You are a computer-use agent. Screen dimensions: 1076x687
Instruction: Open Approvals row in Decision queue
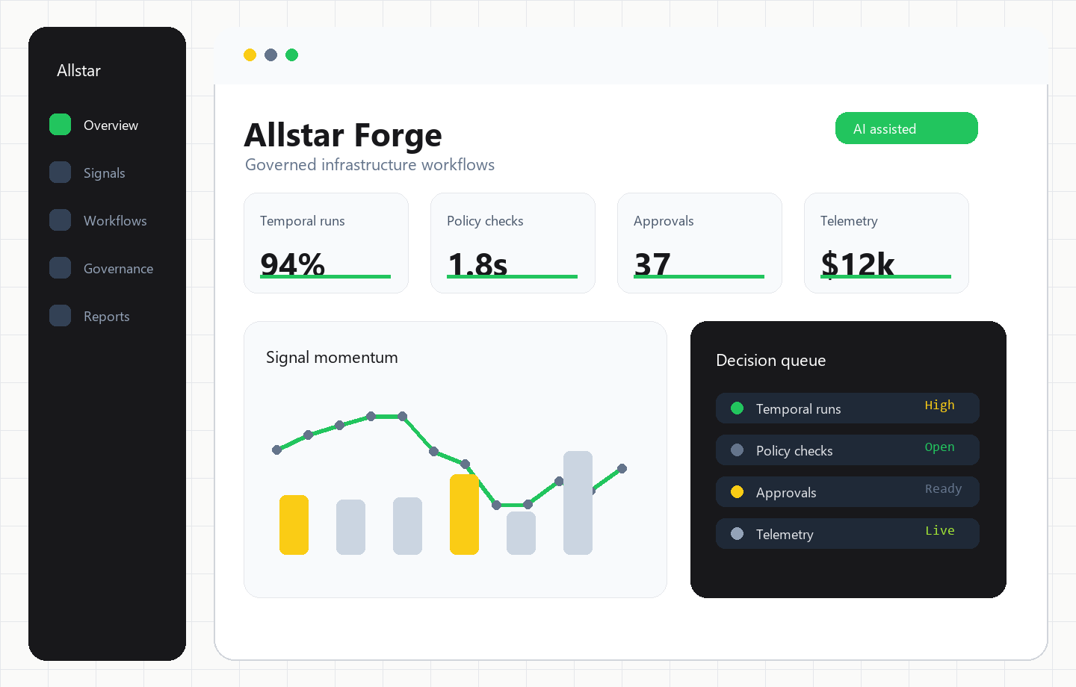pyautogui.click(x=847, y=492)
